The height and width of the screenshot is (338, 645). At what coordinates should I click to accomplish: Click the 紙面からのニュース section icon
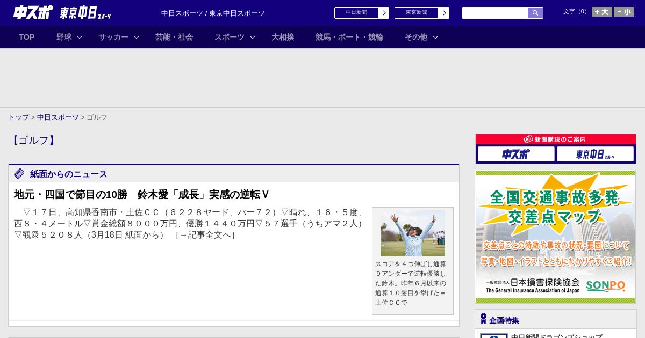tap(19, 173)
